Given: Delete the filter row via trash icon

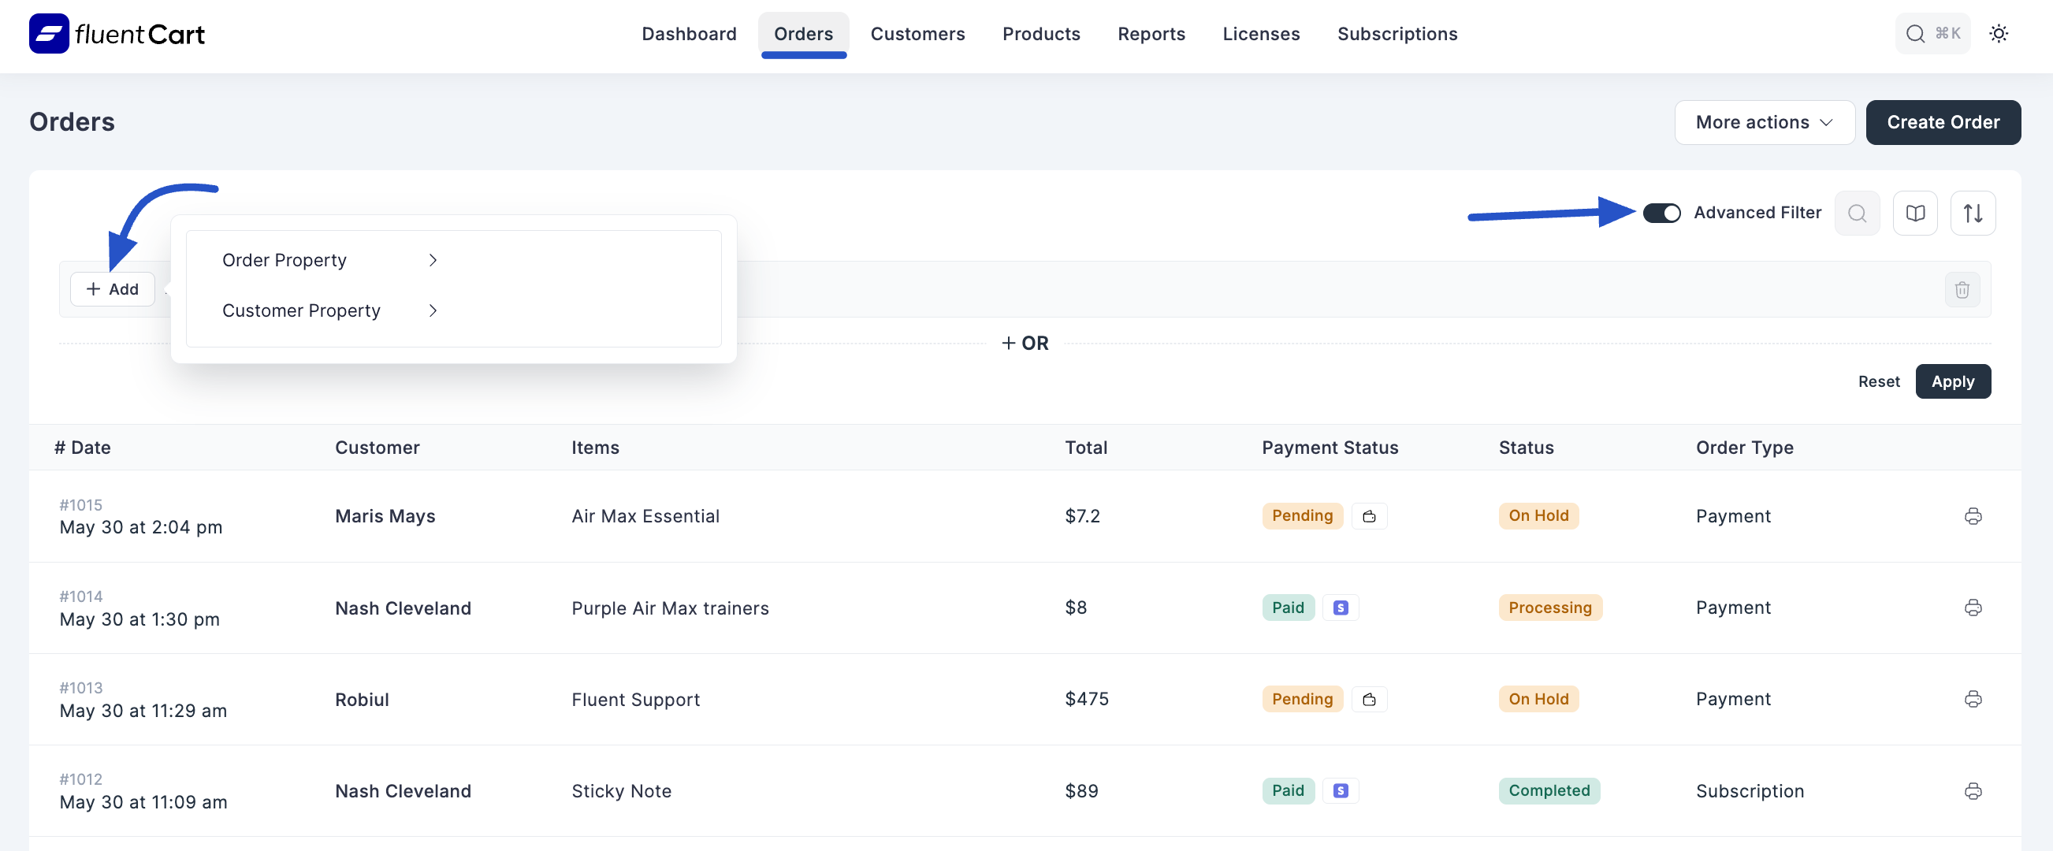Looking at the screenshot, I should 1962,289.
